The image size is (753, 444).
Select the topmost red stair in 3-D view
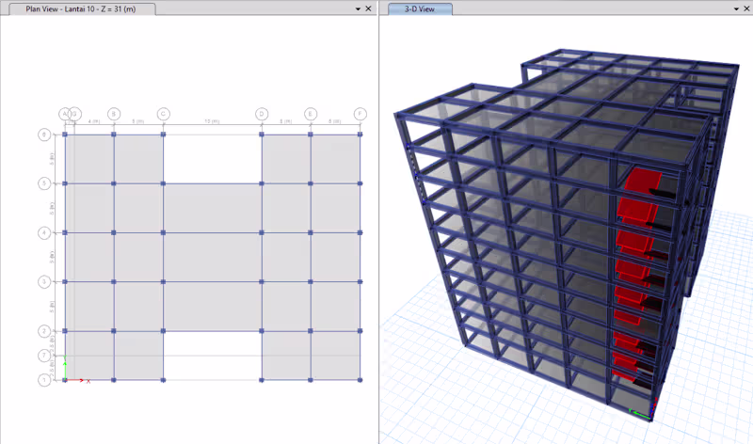pos(642,180)
